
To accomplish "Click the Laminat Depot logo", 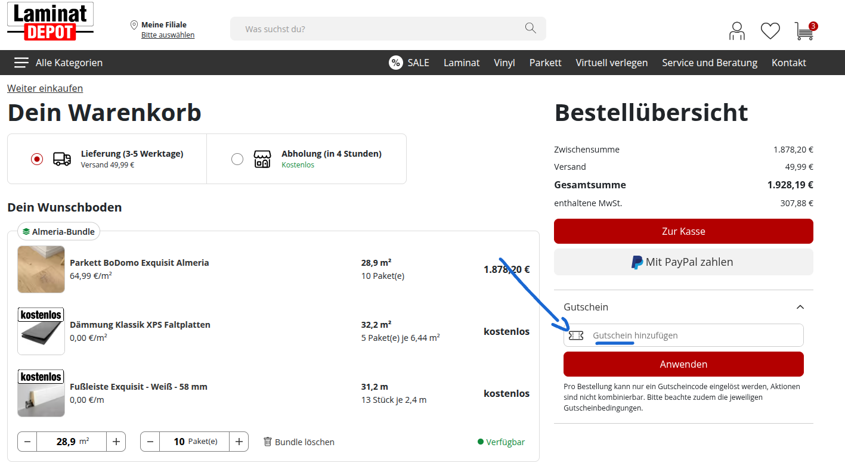I will [x=51, y=22].
